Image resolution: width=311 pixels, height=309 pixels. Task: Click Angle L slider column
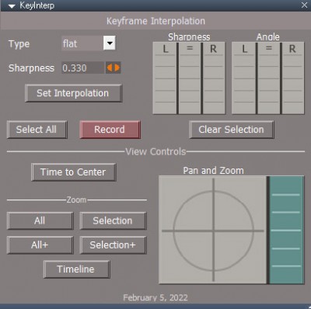click(x=244, y=78)
